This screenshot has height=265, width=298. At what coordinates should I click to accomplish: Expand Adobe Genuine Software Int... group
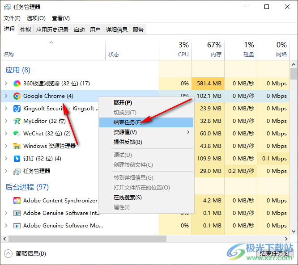[x=6, y=213]
